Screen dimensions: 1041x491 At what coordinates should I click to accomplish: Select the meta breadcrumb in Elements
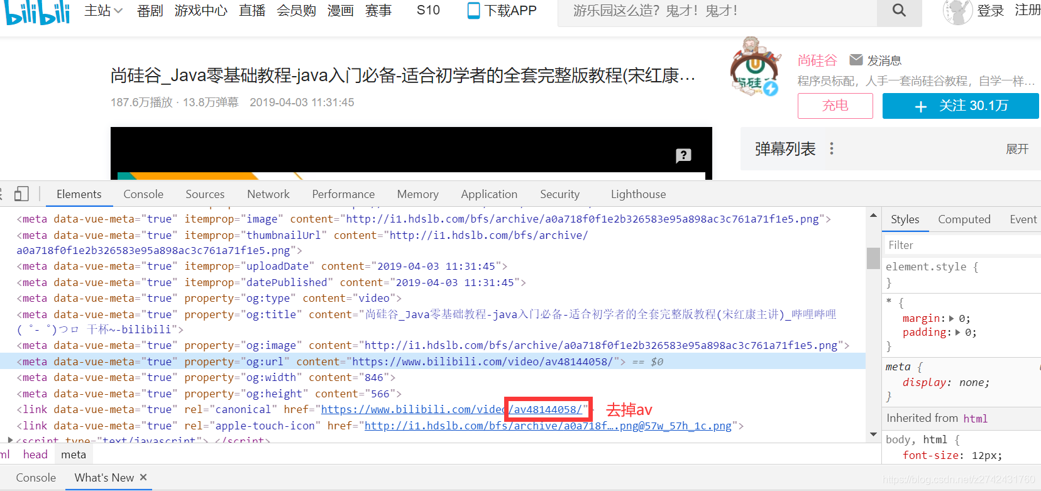tap(74, 455)
